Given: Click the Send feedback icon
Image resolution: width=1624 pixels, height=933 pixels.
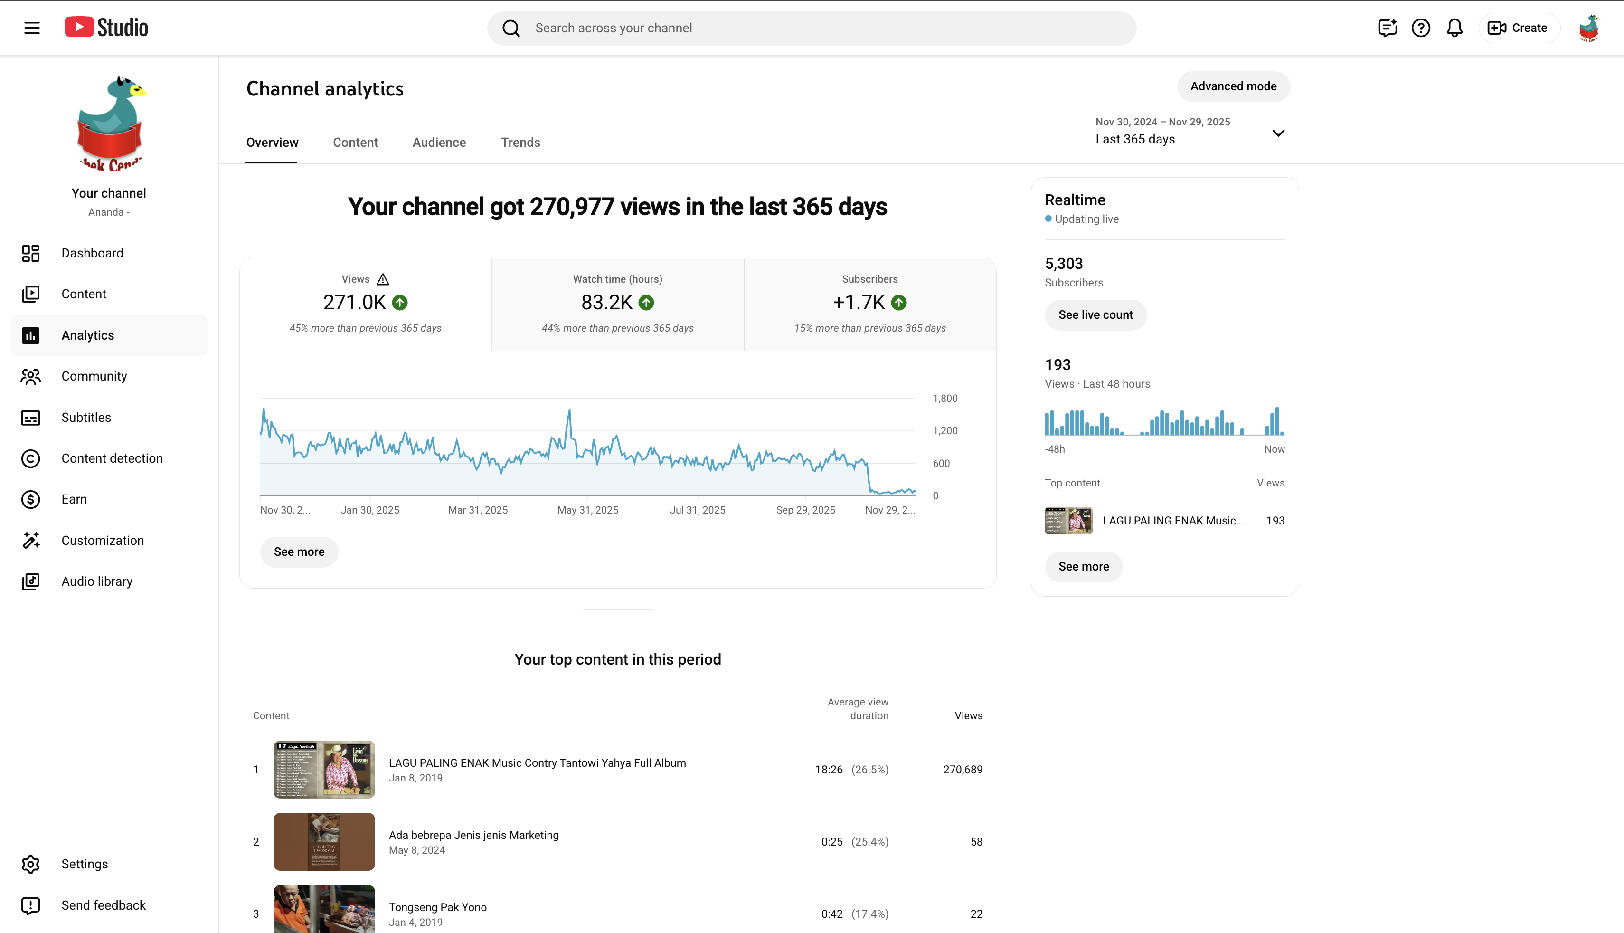Looking at the screenshot, I should (31, 905).
